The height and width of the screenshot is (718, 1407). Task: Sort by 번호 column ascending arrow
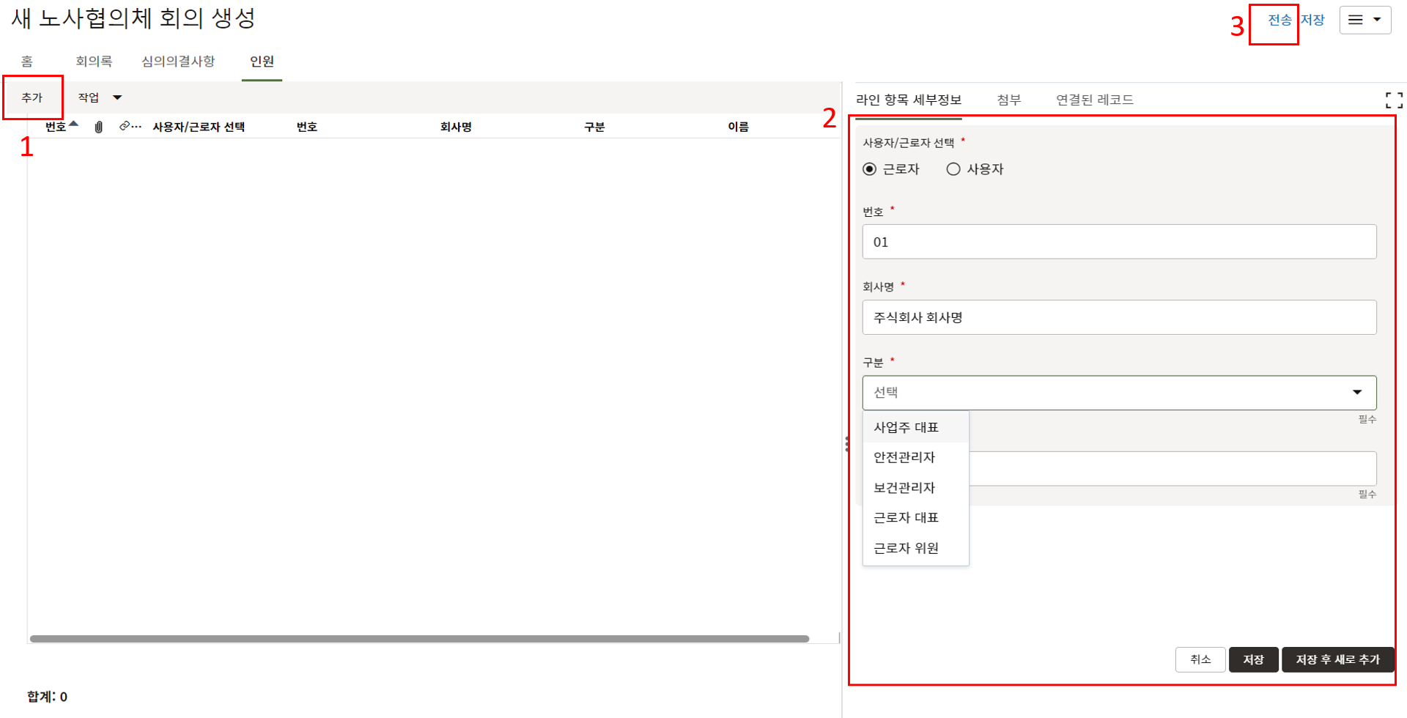click(73, 124)
